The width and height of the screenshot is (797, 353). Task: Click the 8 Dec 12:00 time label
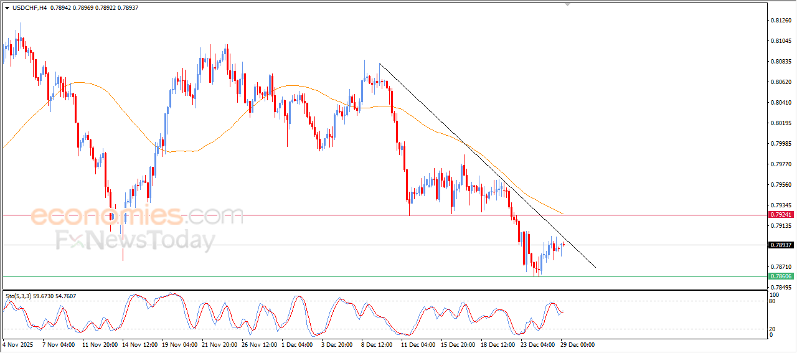pyautogui.click(x=377, y=344)
